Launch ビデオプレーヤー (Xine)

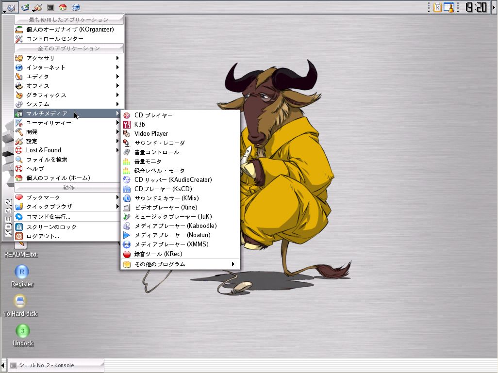tap(180, 207)
